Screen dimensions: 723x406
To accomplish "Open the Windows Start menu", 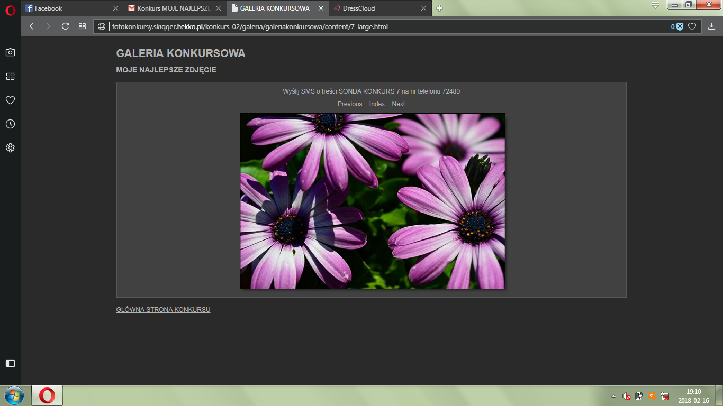I will (14, 395).
